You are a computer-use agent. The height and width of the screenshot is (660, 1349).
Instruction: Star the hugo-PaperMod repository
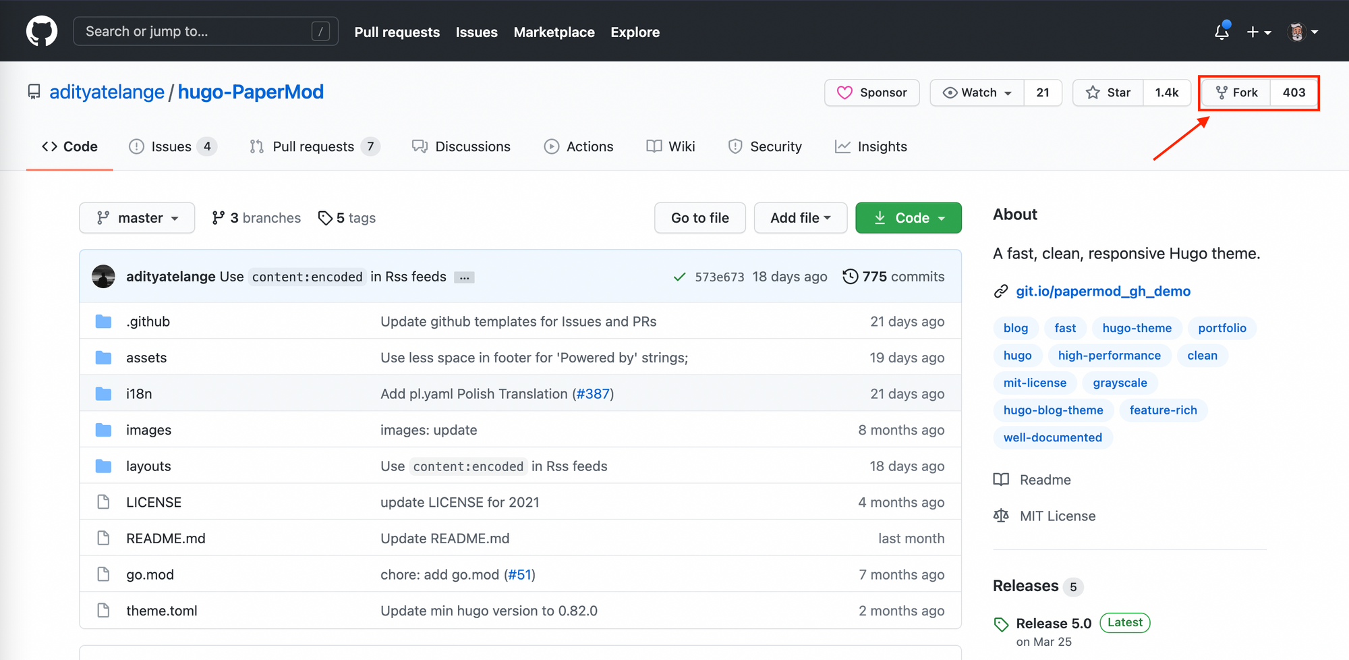pos(1108,92)
